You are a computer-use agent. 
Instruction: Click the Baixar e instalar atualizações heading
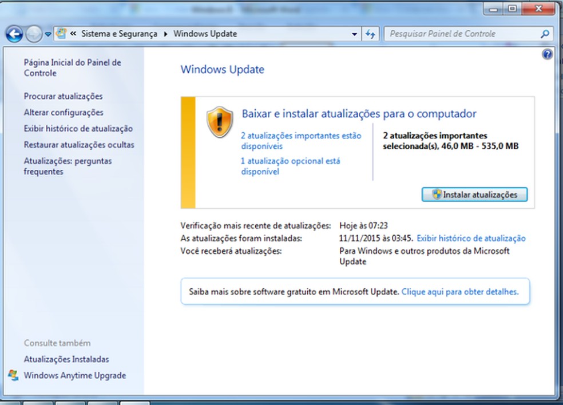tap(359, 114)
